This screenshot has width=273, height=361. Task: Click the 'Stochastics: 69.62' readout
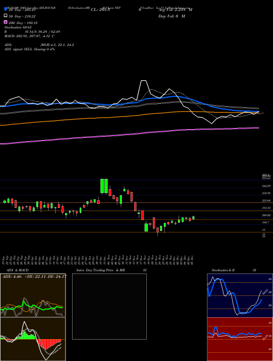coord(18,27)
